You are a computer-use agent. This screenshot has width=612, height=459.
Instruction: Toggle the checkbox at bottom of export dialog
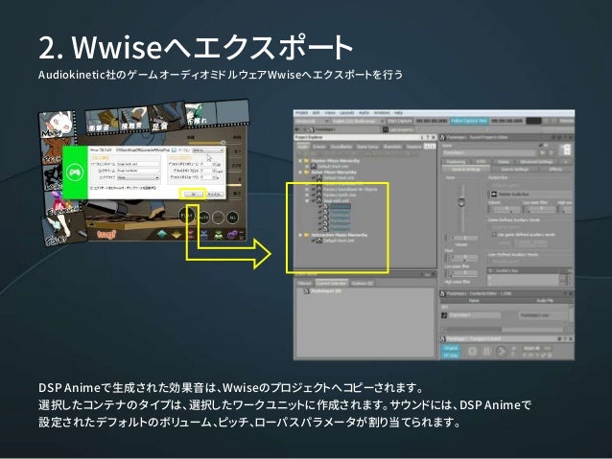pyautogui.click(x=92, y=188)
